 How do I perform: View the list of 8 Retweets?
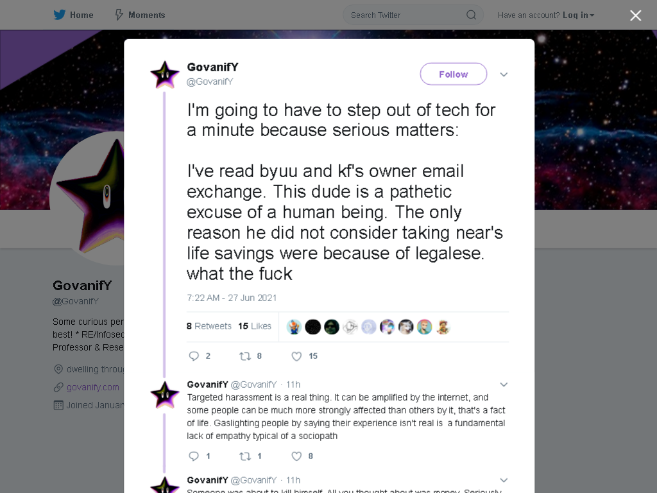click(x=209, y=325)
